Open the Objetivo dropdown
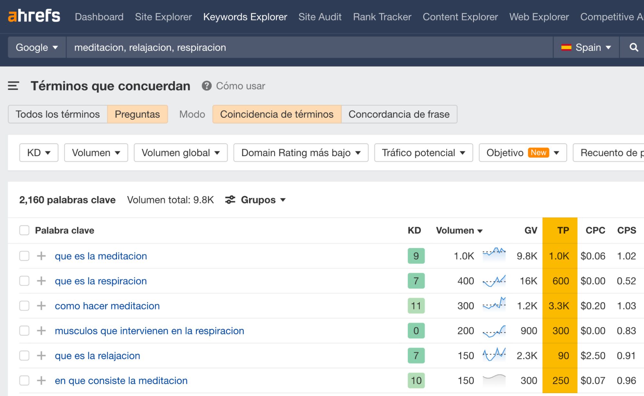Screen dimensions: 644x396 click(522, 153)
